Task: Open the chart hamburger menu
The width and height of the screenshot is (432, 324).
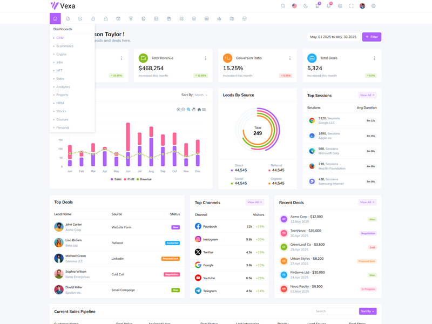Action: point(204,110)
